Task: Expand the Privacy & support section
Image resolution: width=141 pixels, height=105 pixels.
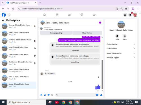Action: 121,58
